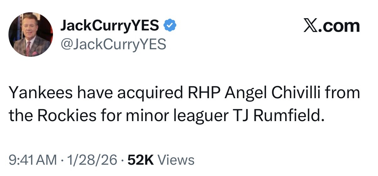The height and width of the screenshot is (176, 378).
Task: Click the blue verified checkmark badge
Action: click(x=170, y=25)
